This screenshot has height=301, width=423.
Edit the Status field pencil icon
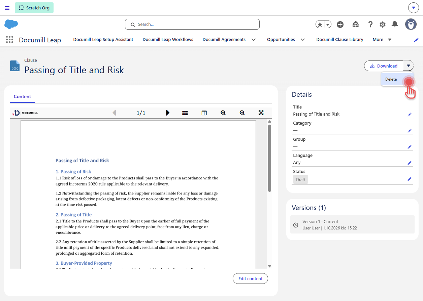[x=410, y=179]
